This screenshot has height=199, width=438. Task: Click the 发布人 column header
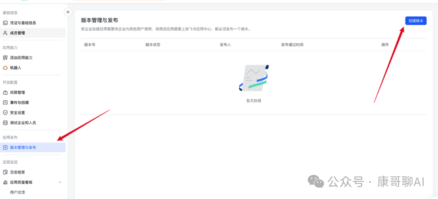pos(225,45)
